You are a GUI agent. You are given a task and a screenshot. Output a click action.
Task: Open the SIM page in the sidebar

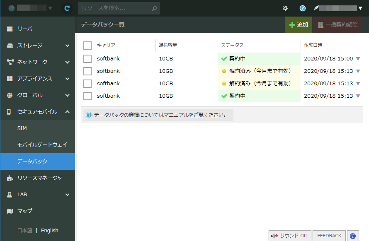(x=22, y=128)
